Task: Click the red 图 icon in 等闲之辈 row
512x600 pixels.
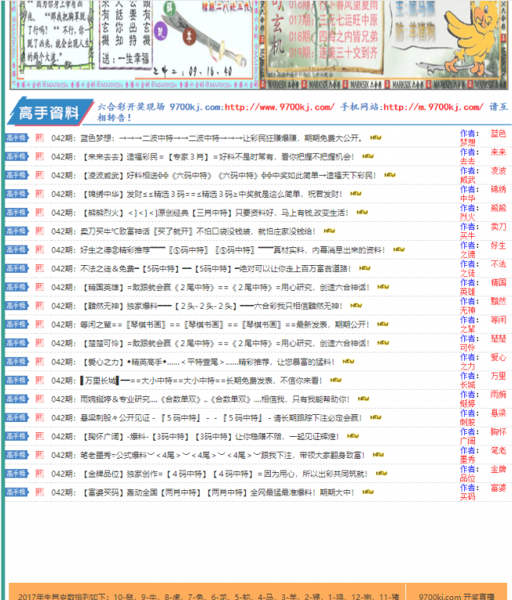Action: (x=39, y=325)
